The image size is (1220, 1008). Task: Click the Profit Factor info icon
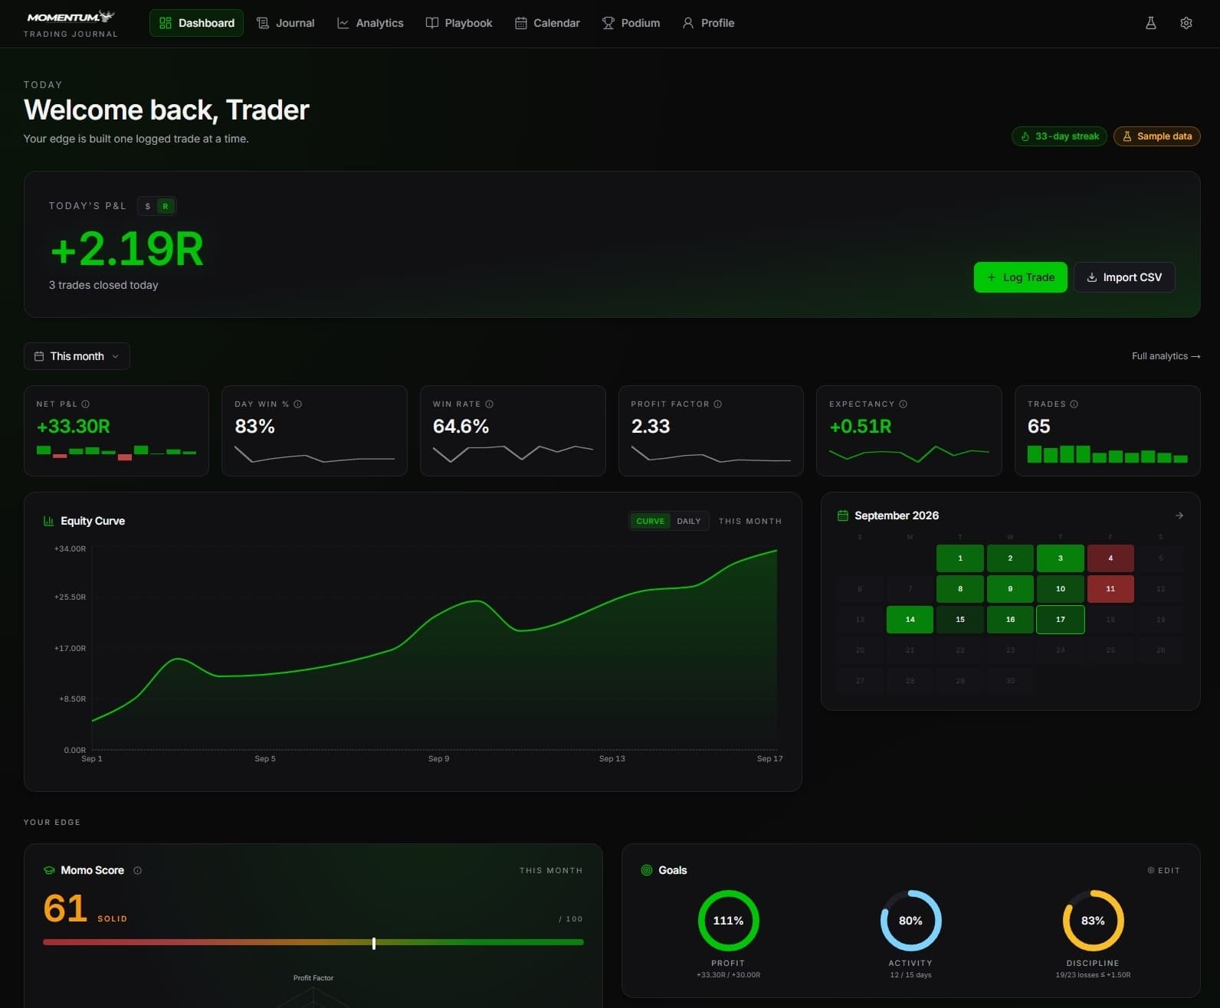(718, 404)
